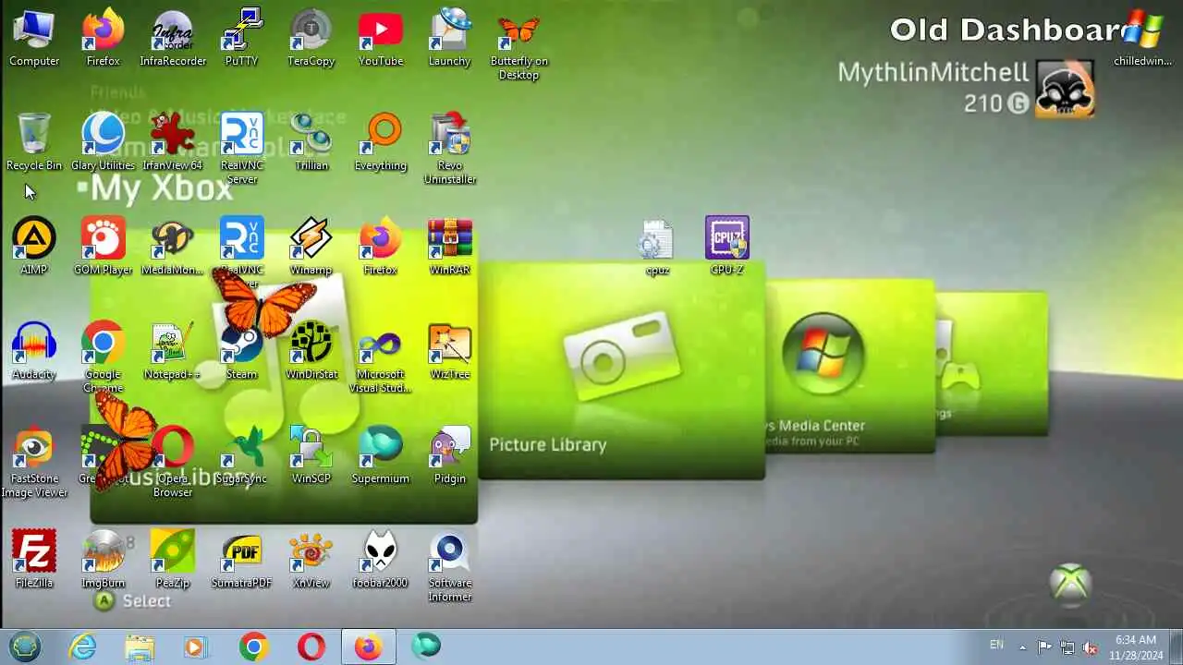This screenshot has height=665, width=1183.
Task: Launch Winamp from the desktop
Action: tap(311, 247)
